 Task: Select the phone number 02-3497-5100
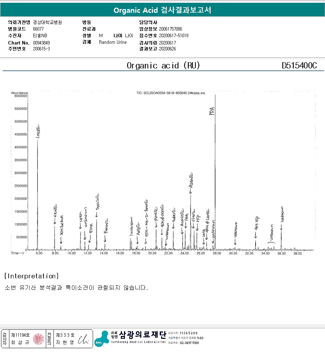[189, 343]
